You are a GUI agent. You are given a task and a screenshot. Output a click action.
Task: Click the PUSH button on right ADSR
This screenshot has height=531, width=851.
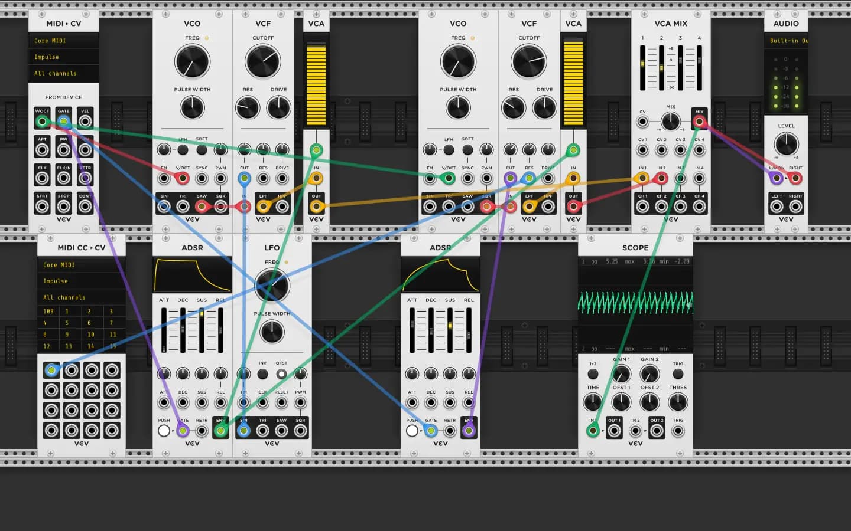[412, 431]
